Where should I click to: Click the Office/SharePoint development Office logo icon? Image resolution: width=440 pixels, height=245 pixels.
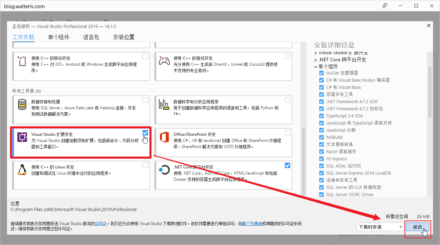[164, 137]
